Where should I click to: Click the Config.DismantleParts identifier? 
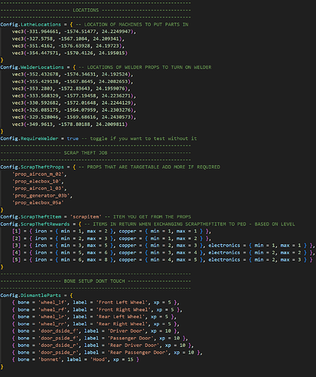coord(30,296)
